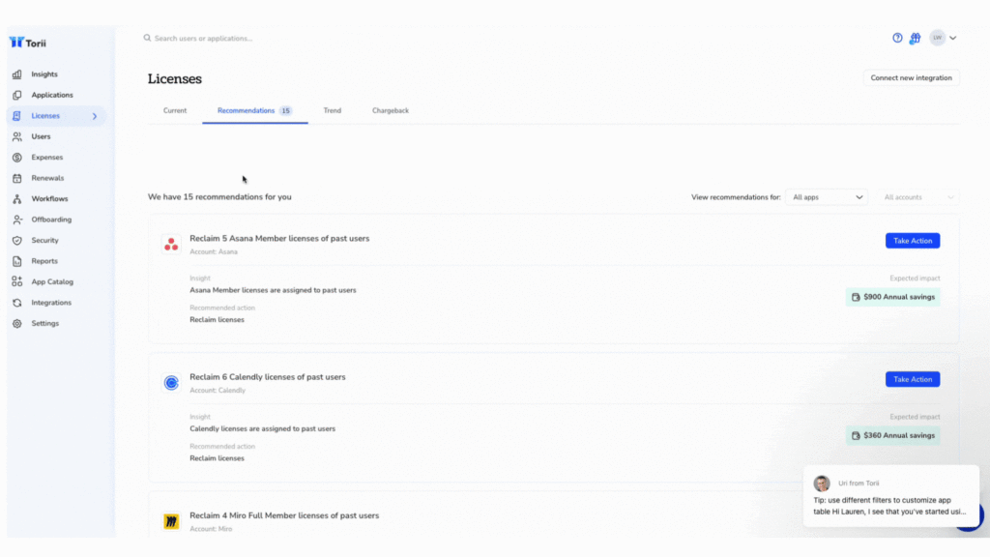Click 'Account: Asana' text
The height and width of the screenshot is (557, 990).
click(x=214, y=252)
